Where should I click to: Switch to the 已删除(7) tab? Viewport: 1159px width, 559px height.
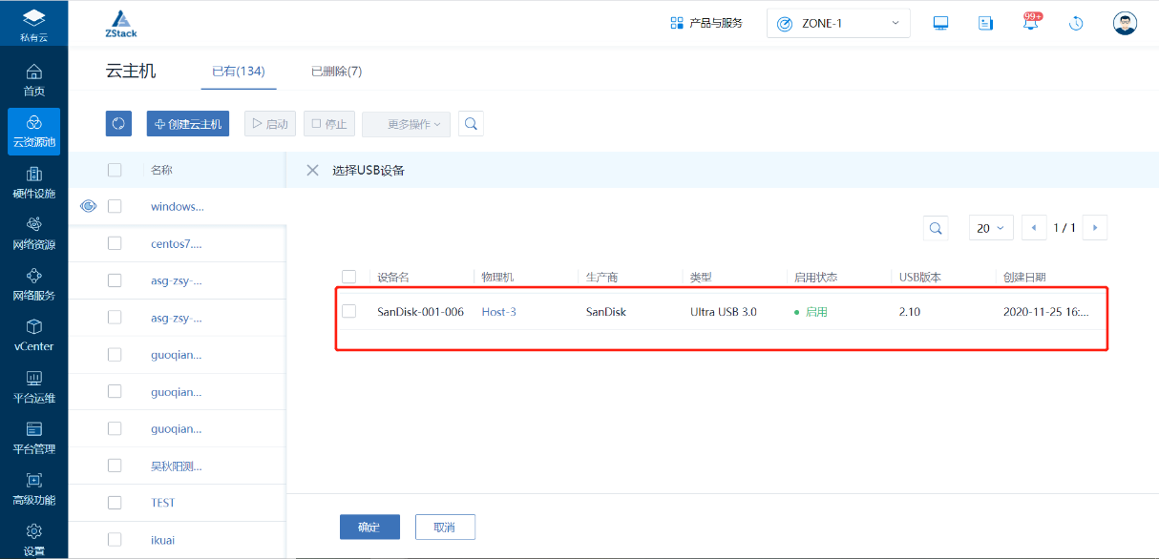click(x=336, y=72)
